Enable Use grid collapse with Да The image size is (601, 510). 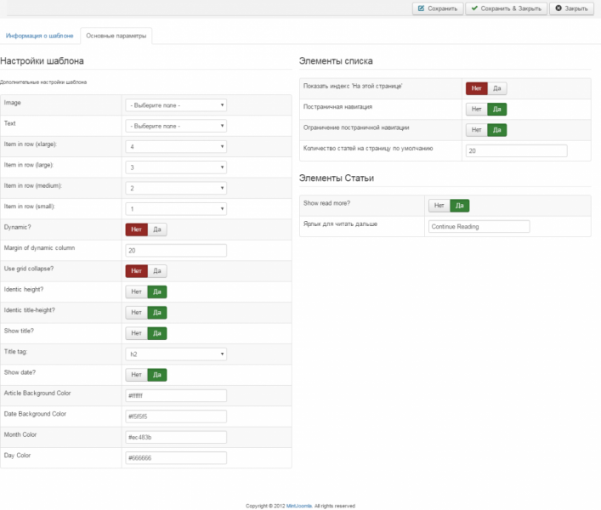pos(158,271)
